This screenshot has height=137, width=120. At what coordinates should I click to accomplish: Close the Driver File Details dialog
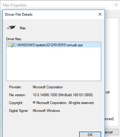(100, 14)
